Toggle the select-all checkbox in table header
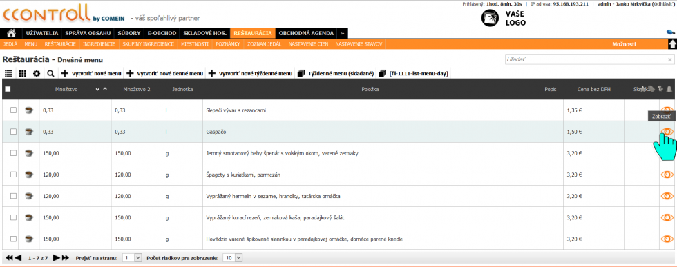The height and width of the screenshot is (267, 677). click(8, 89)
